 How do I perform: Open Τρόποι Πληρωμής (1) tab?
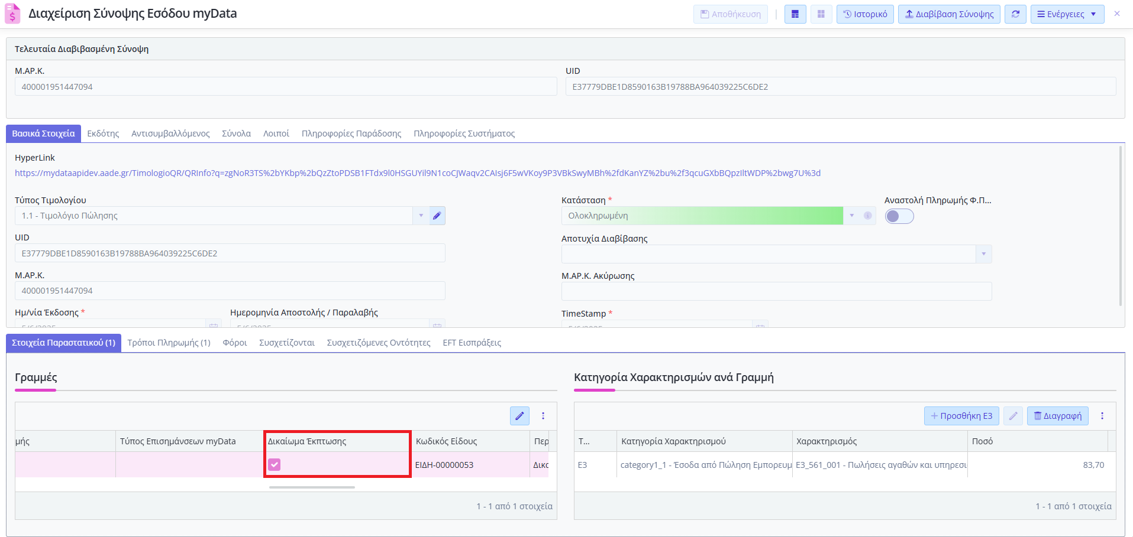click(x=169, y=343)
